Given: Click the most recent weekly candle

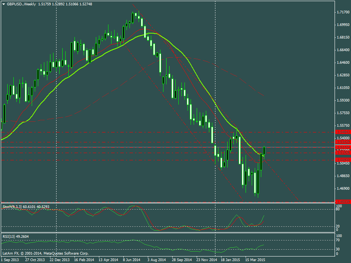Looking at the screenshot, I should (x=264, y=150).
